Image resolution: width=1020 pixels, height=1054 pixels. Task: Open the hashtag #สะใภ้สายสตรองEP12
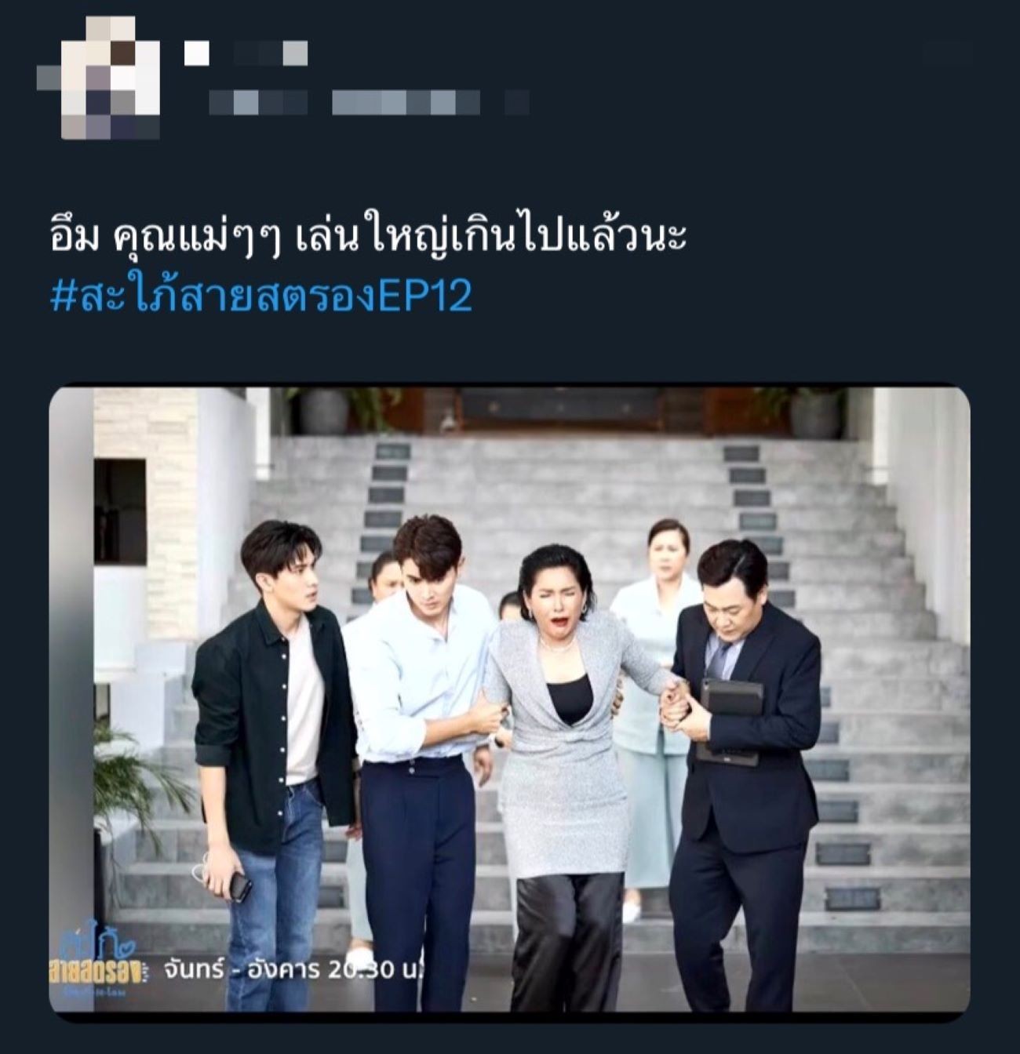261,297
